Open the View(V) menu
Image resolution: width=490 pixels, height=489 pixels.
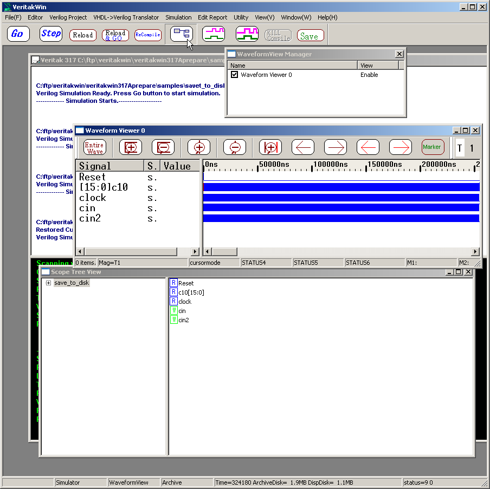coord(265,17)
